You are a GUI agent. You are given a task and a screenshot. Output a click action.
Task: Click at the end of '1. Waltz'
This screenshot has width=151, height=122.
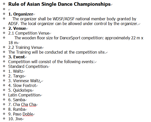click(x=23, y=71)
